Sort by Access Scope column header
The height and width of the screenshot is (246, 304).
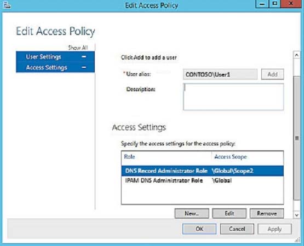[248, 156]
